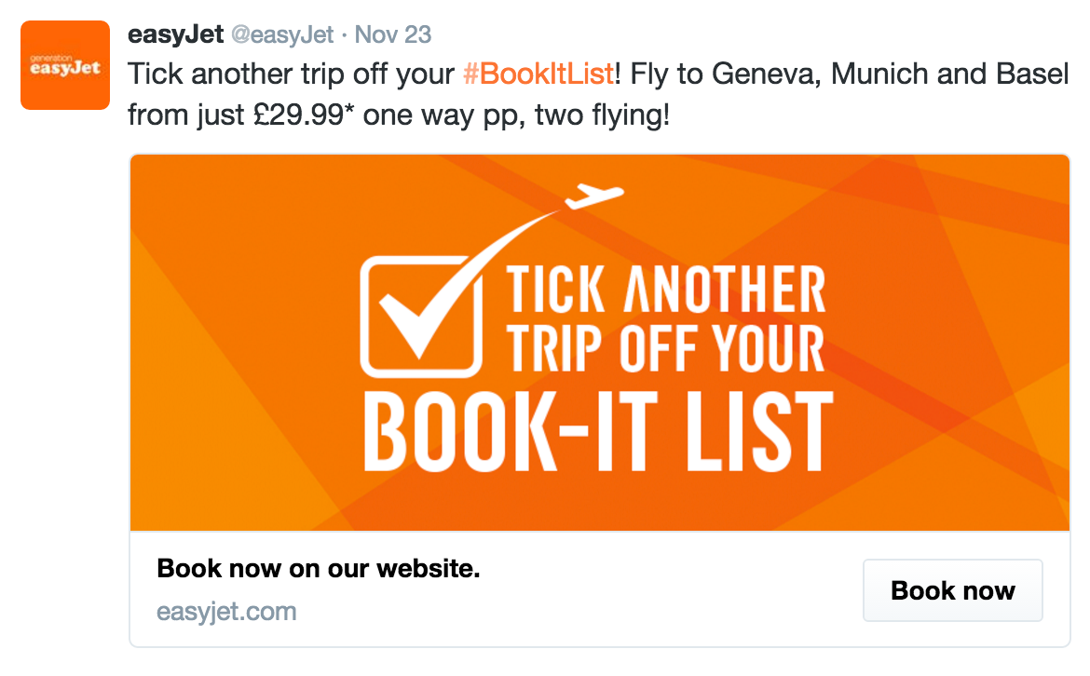Click the 'TRIP OFF YOUR' banner line
1090x676 pixels.
click(666, 348)
